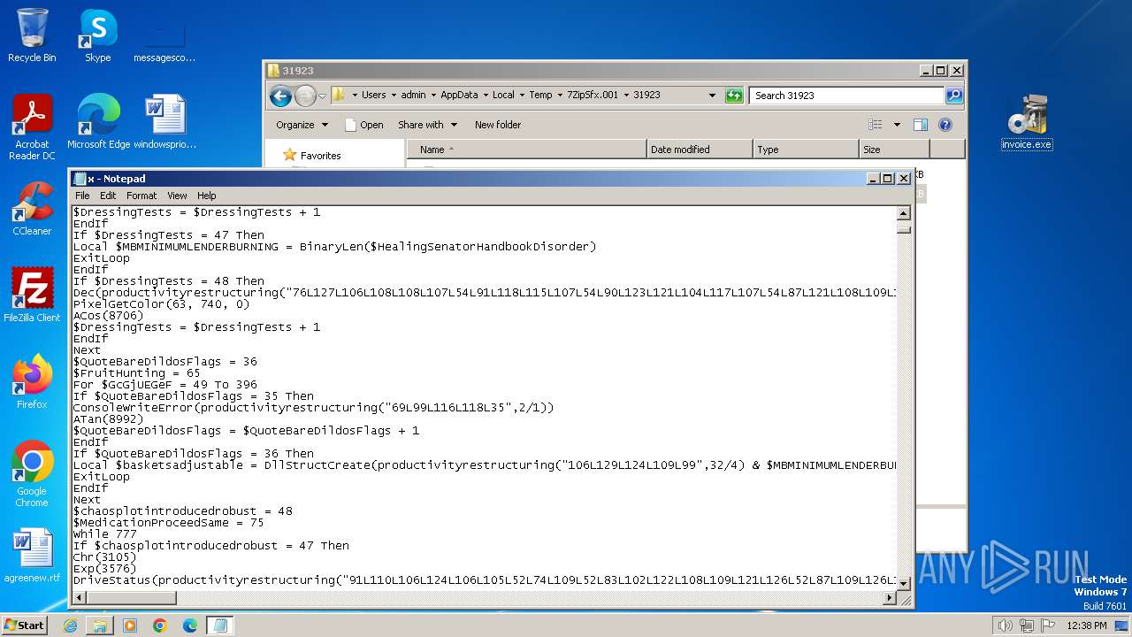Screen dimensions: 1132x637
Task: Click the Explorer Back navigation button
Action: [280, 96]
